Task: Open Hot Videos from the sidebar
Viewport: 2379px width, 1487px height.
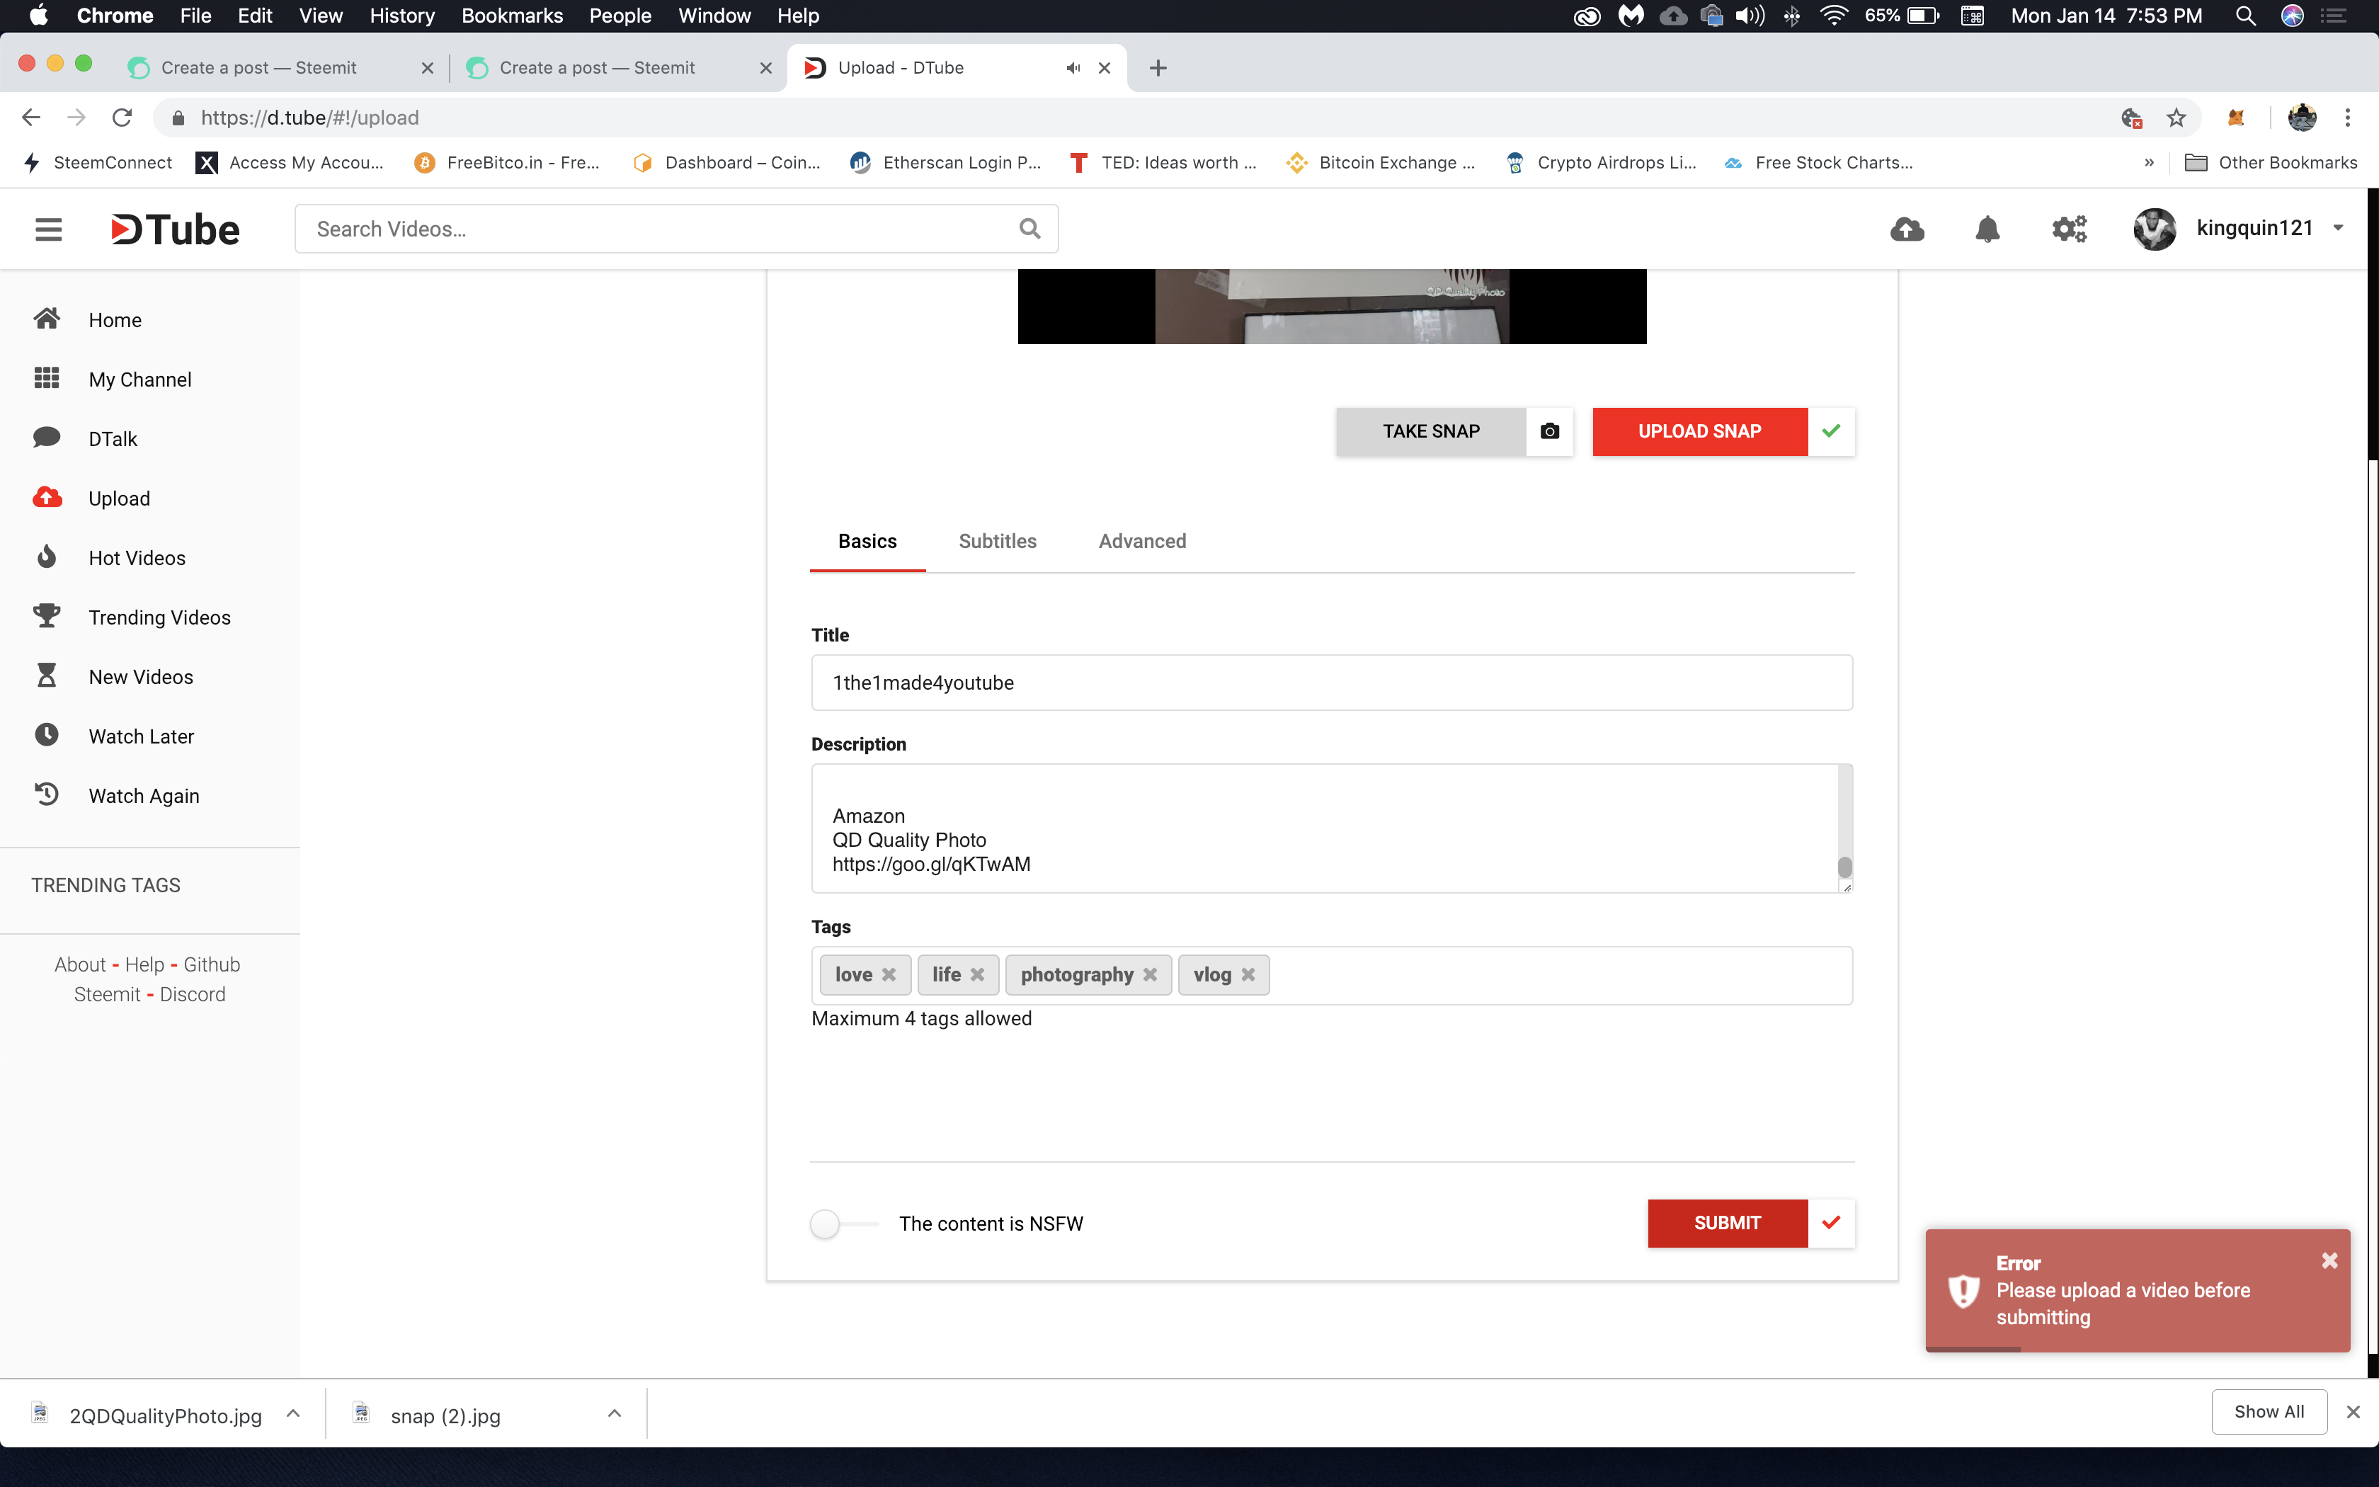Action: point(137,558)
